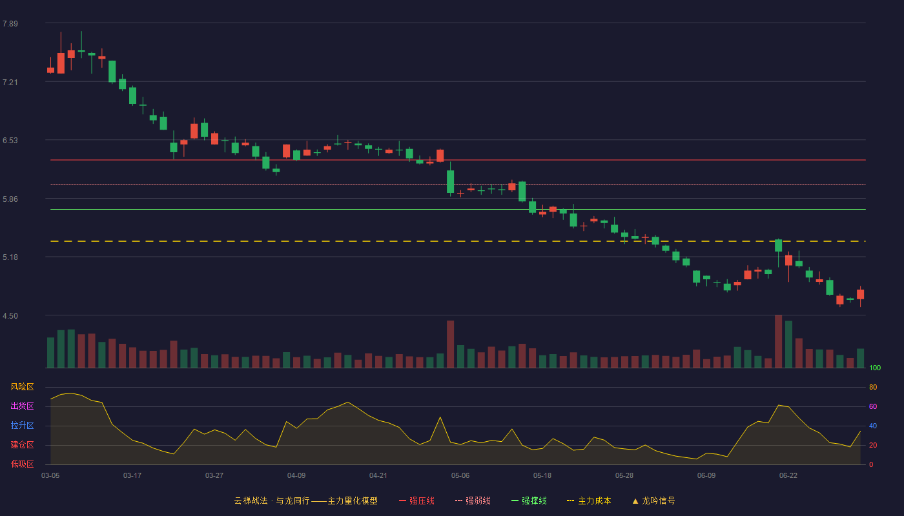904x516 pixels.
Task: Toggle the 强弱线 legend entry
Action: 473,501
